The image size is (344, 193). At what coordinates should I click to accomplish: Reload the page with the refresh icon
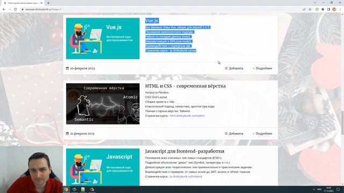pyautogui.click(x=16, y=10)
